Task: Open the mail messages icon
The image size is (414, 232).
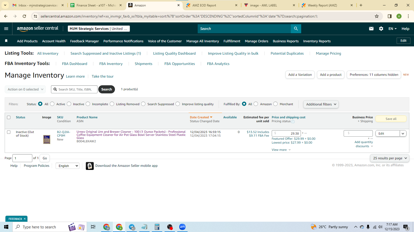Action: 371,29
